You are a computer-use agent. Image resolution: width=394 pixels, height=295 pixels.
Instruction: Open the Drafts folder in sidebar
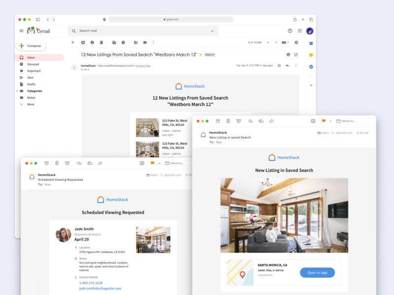point(31,84)
